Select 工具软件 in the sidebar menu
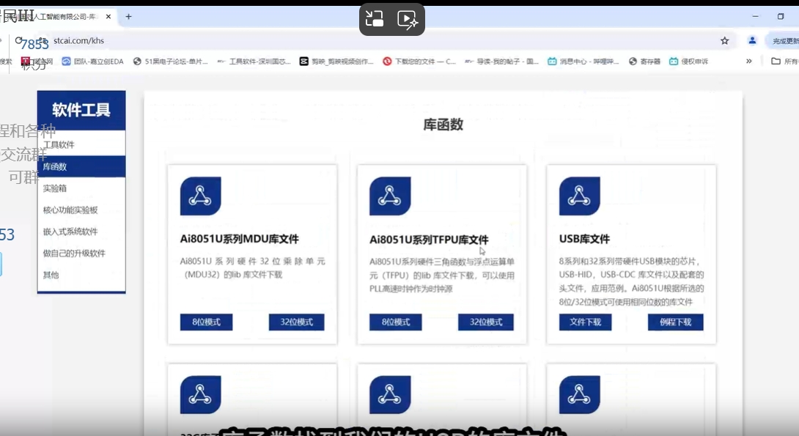The image size is (799, 436). (x=81, y=144)
